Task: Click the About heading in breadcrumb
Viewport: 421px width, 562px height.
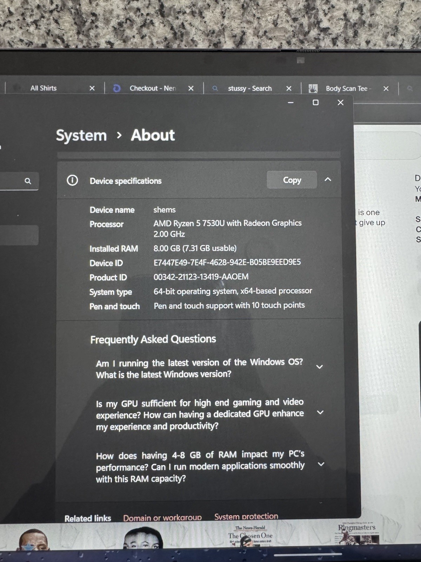Action: pos(153,135)
